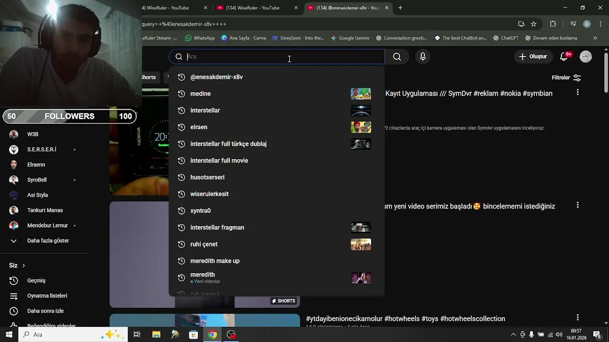This screenshot has height=342, width=609.
Task: Pick the interstellar fragman suggestion
Action: [x=276, y=228]
